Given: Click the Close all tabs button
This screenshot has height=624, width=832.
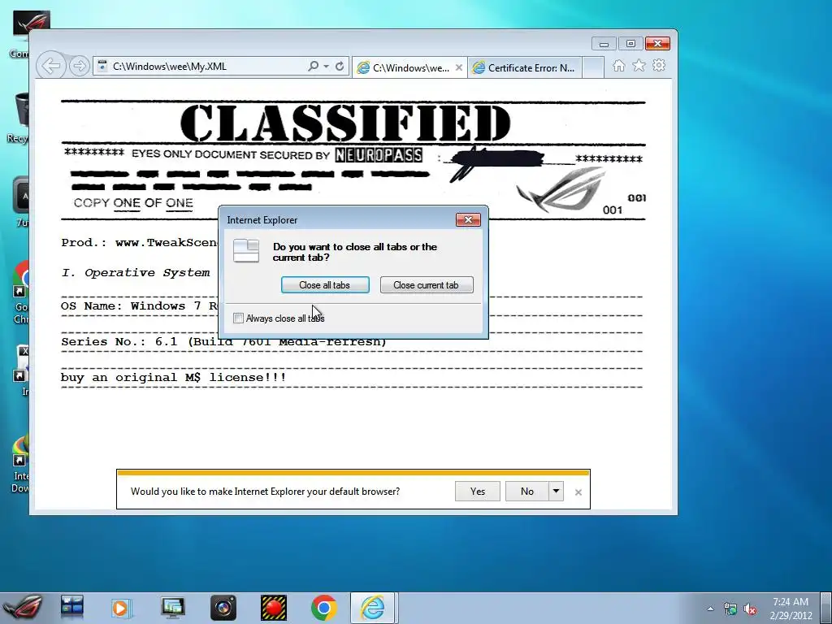Looking at the screenshot, I should point(325,285).
